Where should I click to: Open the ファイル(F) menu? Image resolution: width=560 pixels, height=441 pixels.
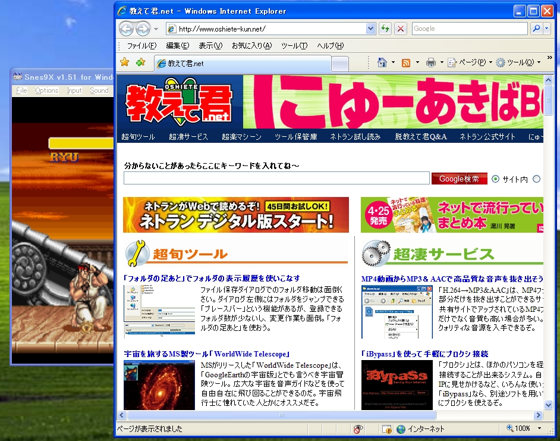(x=142, y=46)
